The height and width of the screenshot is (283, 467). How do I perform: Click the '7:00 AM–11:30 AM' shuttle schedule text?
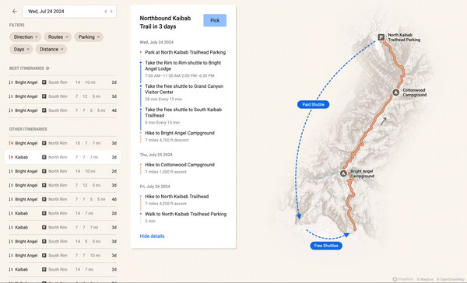coord(163,75)
